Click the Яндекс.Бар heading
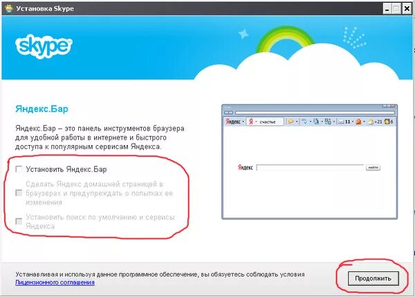 (x=41, y=109)
